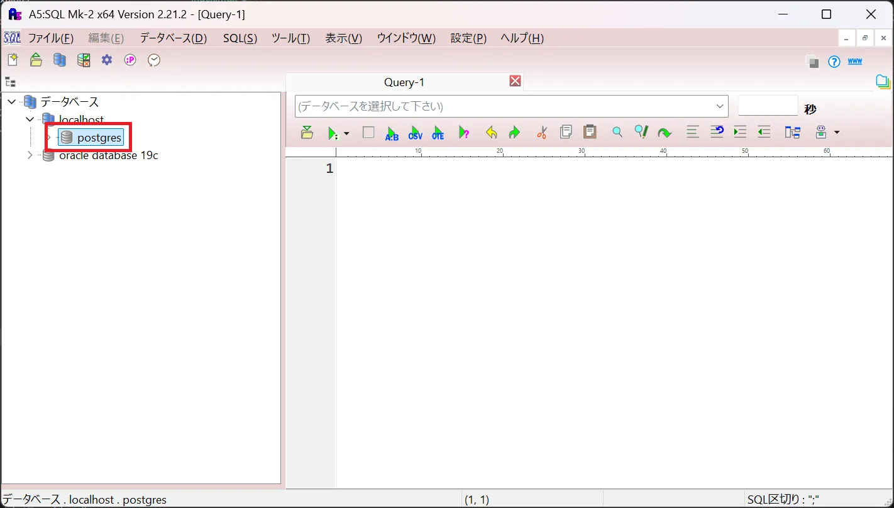Close the Query-1 tab with red X
Screen dimensions: 894x508
coord(515,81)
